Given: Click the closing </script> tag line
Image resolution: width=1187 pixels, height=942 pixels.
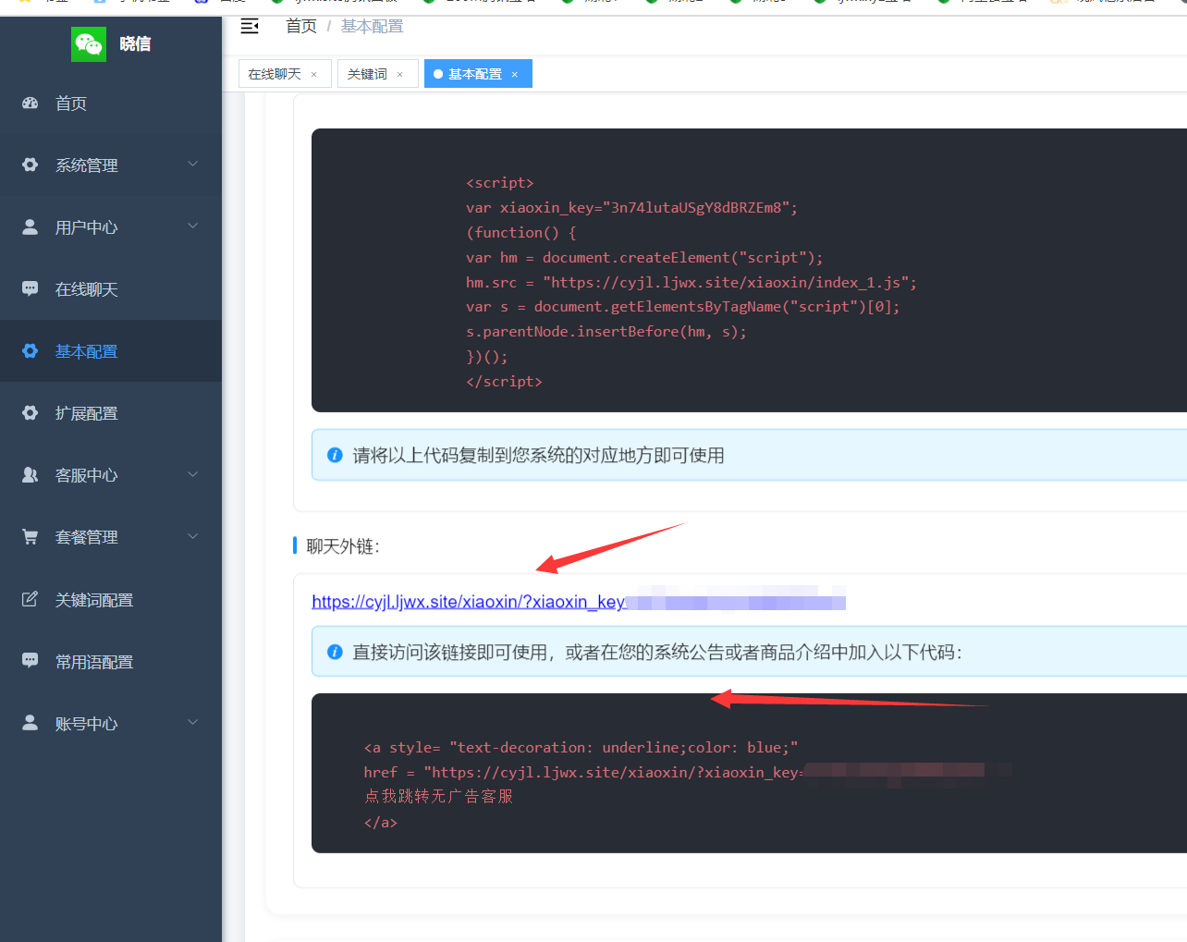Looking at the screenshot, I should tap(504, 381).
